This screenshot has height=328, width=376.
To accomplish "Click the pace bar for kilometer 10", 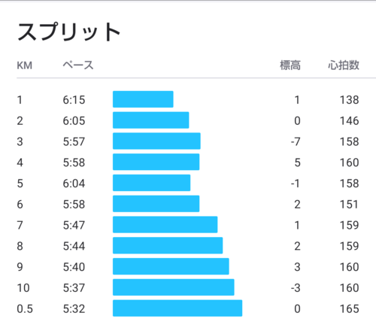I will (174, 287).
